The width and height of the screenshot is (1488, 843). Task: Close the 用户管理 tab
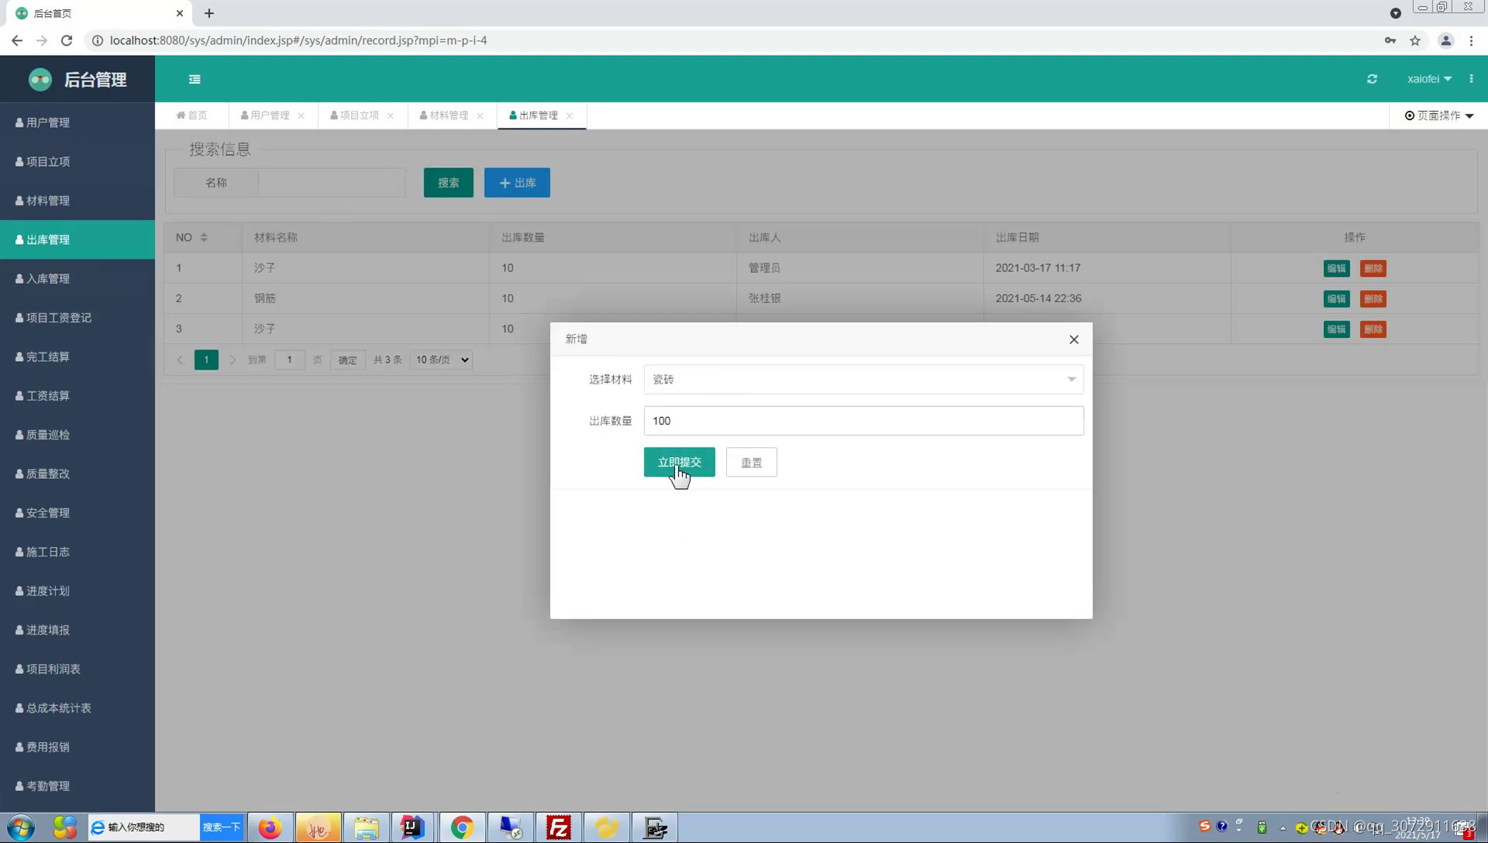pyautogui.click(x=301, y=115)
